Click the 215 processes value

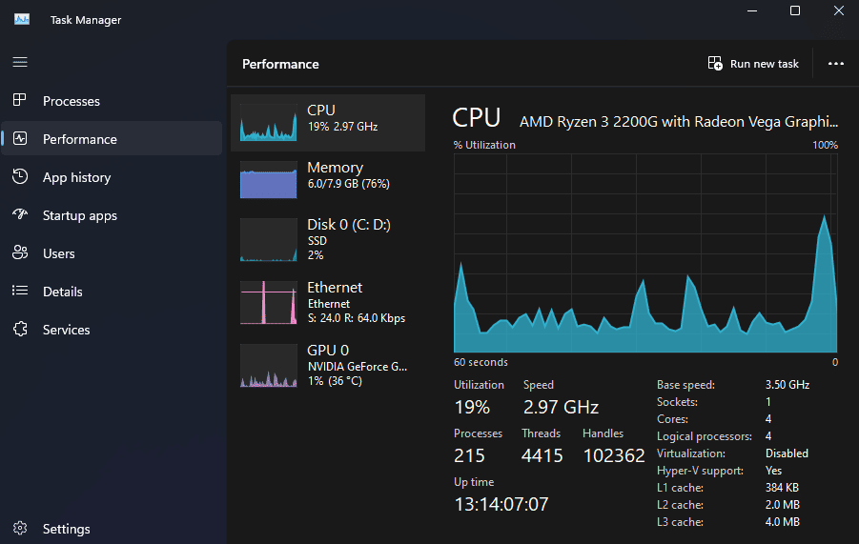point(469,456)
